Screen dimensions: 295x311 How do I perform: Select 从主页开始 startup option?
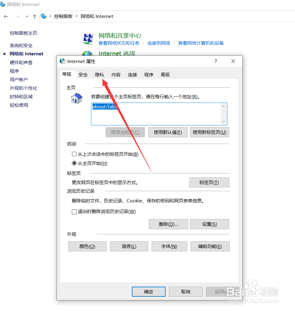pyautogui.click(x=74, y=163)
